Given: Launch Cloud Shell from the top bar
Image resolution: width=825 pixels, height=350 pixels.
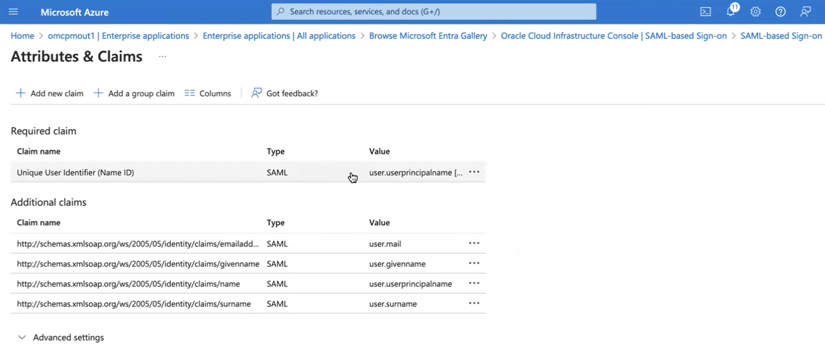Looking at the screenshot, I should click(705, 11).
